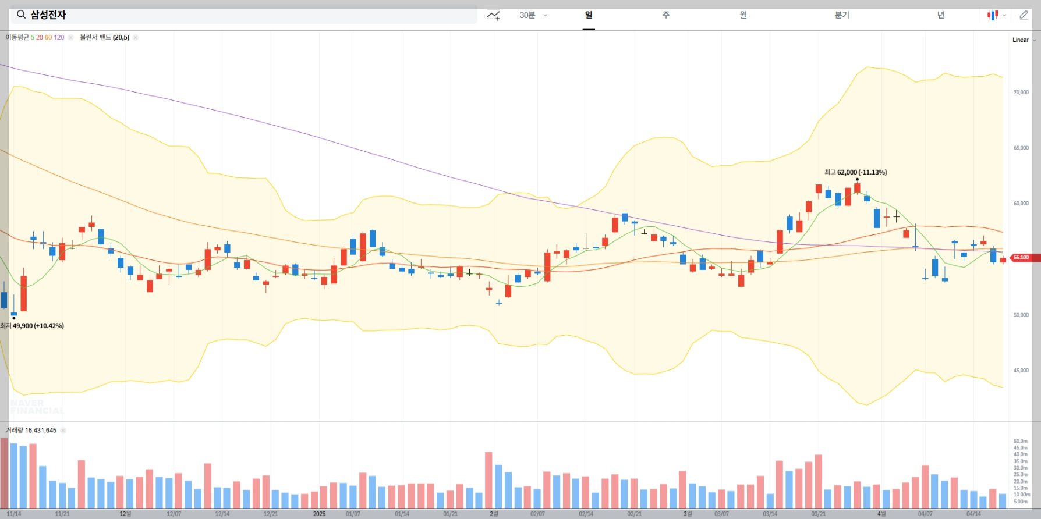The height and width of the screenshot is (519, 1041).
Task: Switch to the 분기 quarterly tab
Action: coord(842,15)
